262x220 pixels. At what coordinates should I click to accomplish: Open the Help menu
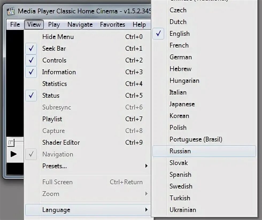(x=139, y=25)
